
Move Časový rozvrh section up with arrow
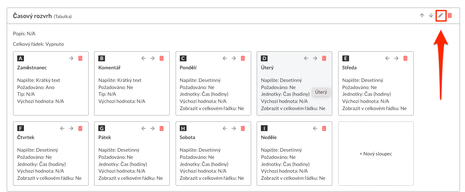click(422, 16)
